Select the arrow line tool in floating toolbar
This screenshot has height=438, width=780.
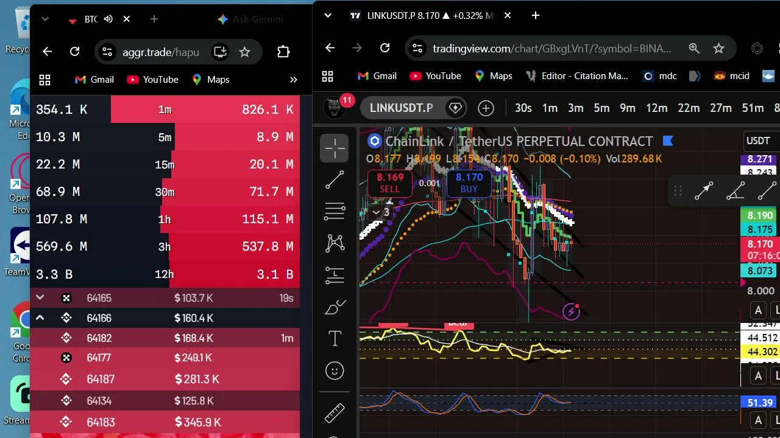pos(704,191)
